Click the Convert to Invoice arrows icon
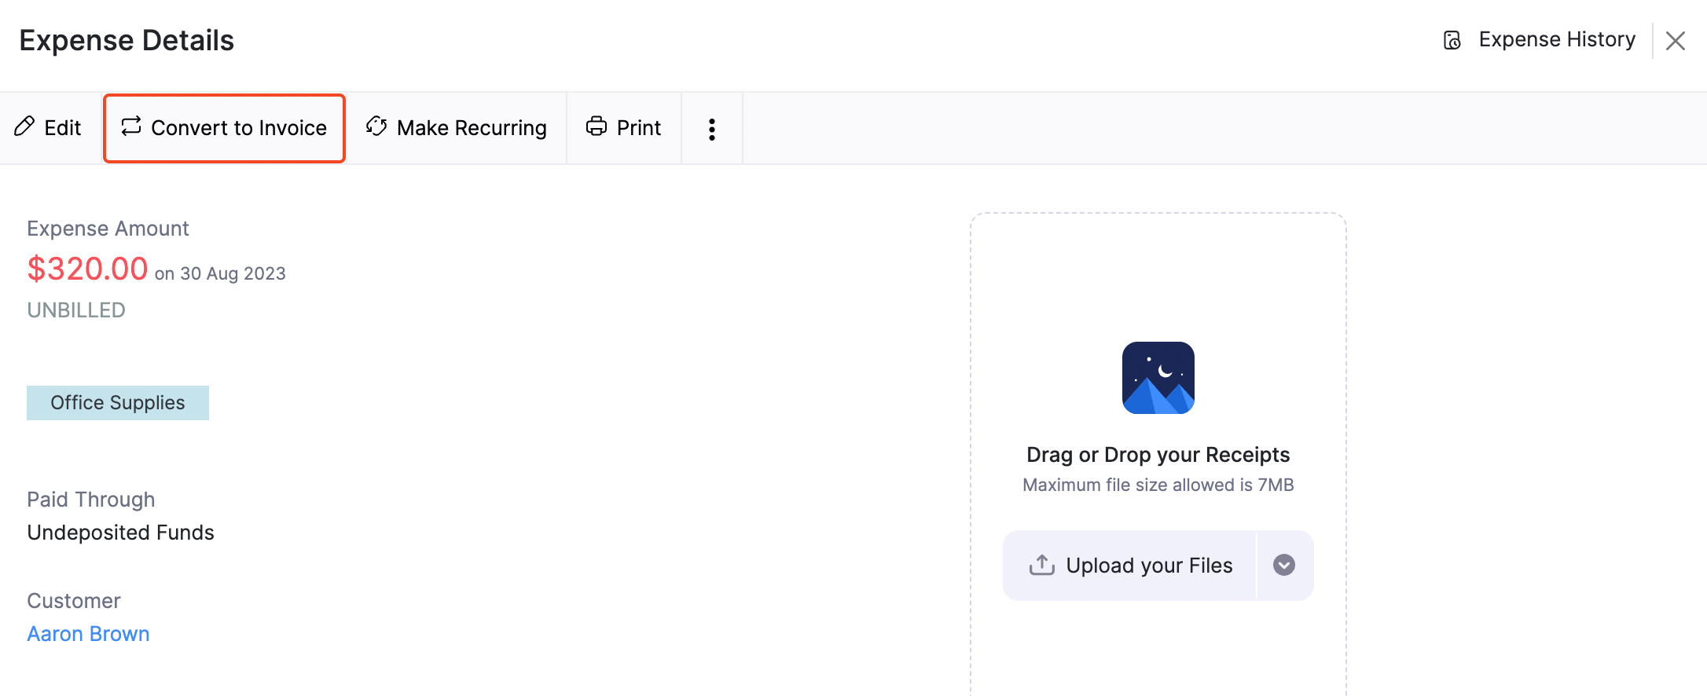Image resolution: width=1707 pixels, height=696 pixels. click(x=131, y=126)
